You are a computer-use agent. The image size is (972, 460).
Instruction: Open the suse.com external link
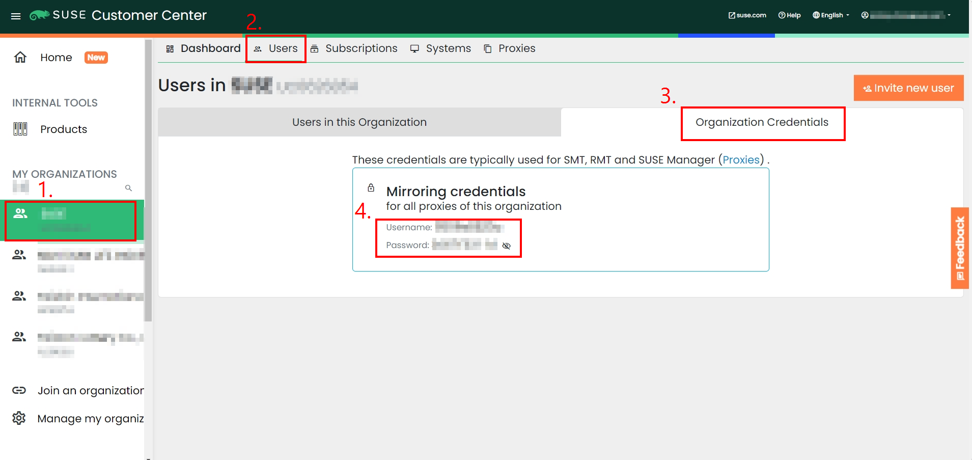tap(747, 15)
